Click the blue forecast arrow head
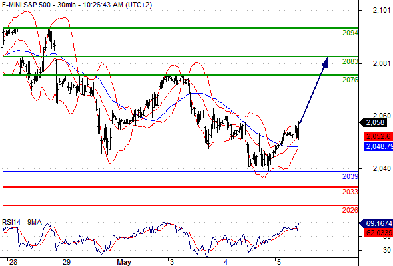The width and height of the screenshot is (393, 266). (x=326, y=63)
